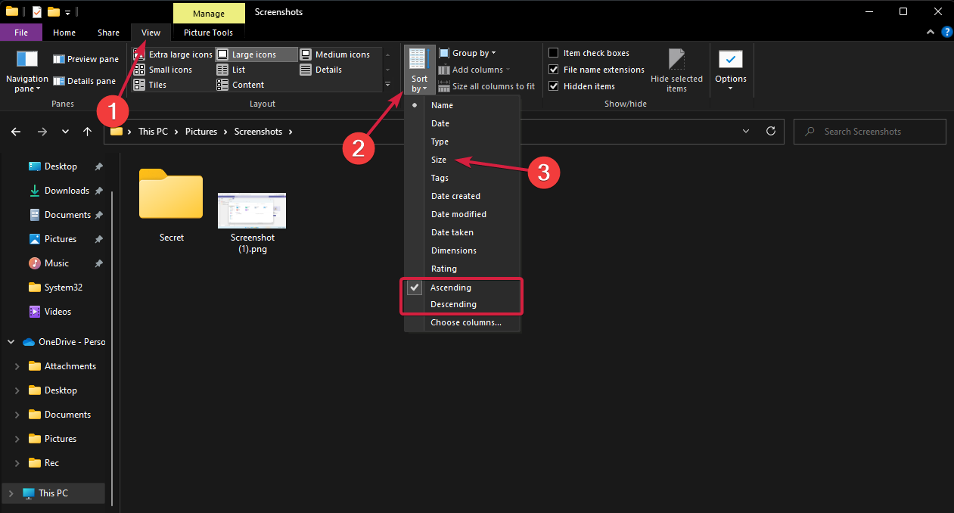Switch to the Share tab
Viewport: 954px width, 513px height.
coord(108,33)
